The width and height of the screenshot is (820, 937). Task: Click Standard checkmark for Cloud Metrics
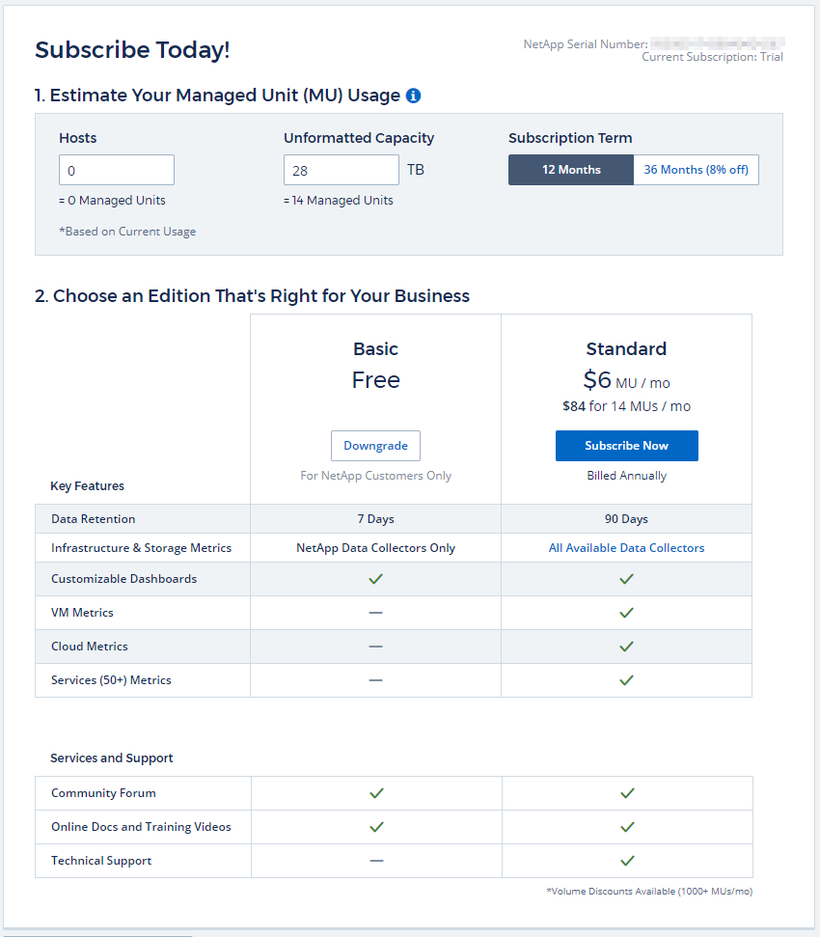click(626, 647)
